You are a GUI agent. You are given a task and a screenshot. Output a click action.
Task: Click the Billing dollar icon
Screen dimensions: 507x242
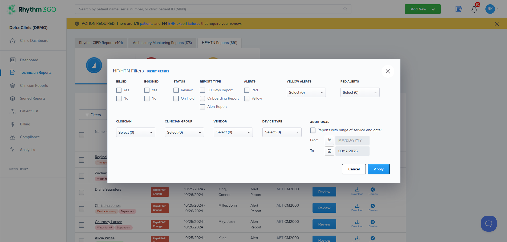(13, 124)
